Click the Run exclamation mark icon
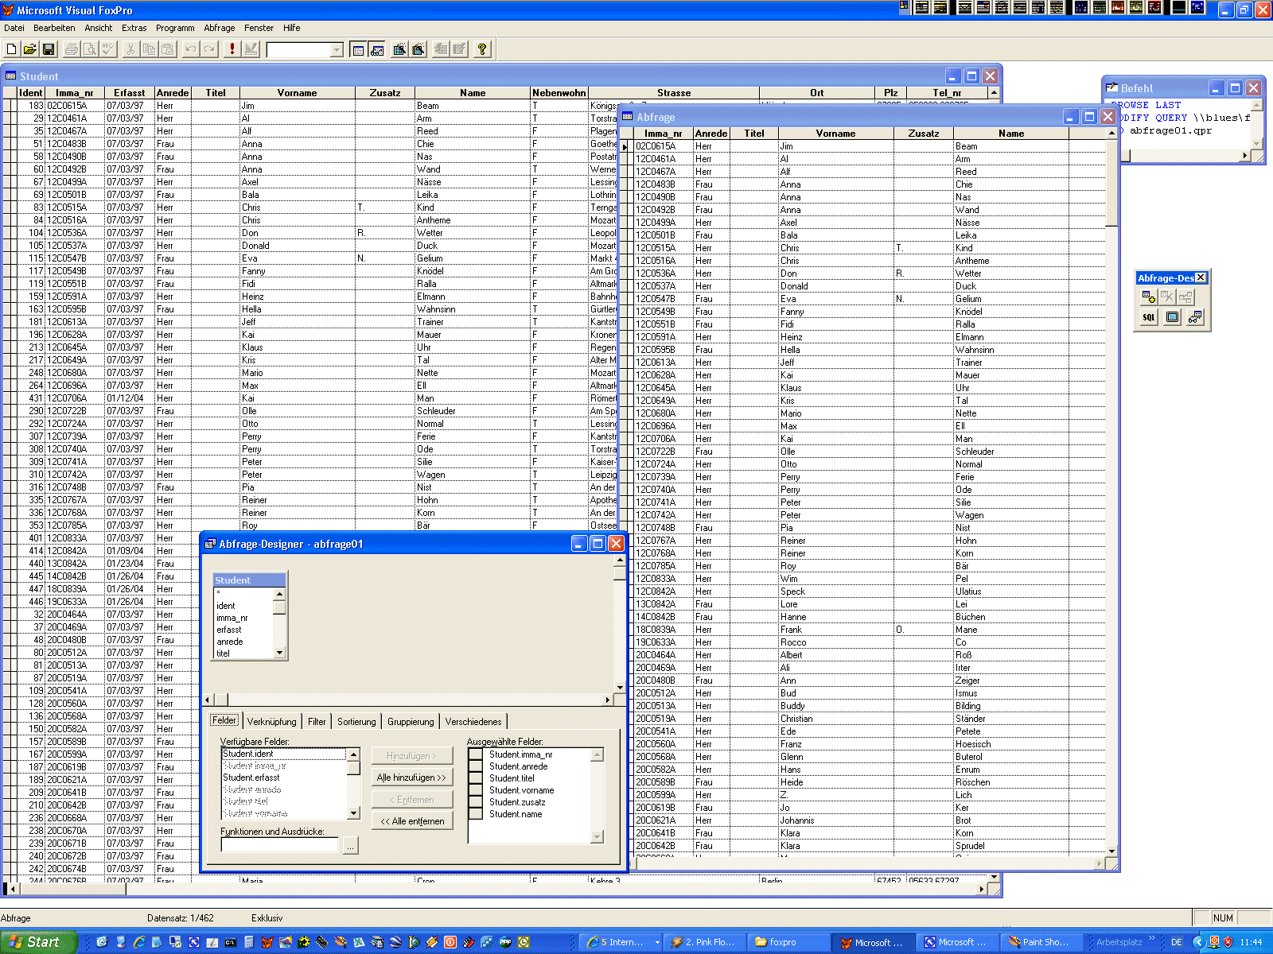 [x=232, y=49]
